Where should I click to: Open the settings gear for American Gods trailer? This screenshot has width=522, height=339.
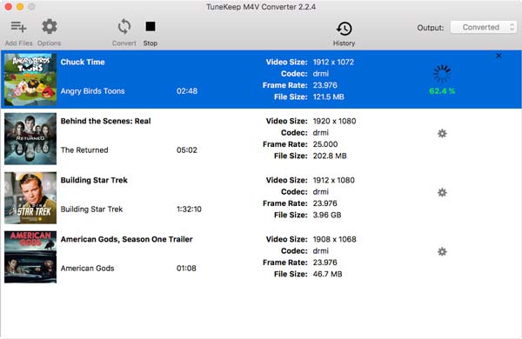[442, 251]
